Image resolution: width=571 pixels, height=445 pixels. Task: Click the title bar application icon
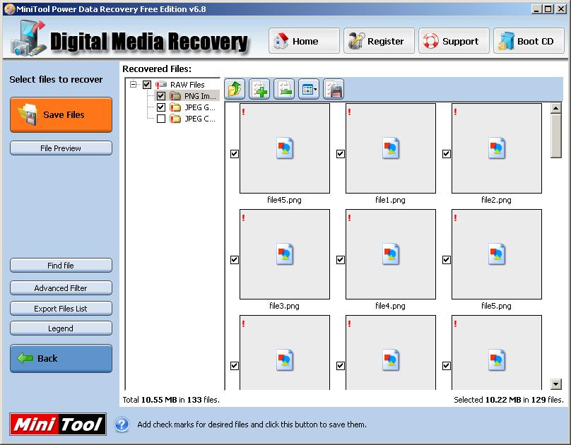[x=10, y=9]
